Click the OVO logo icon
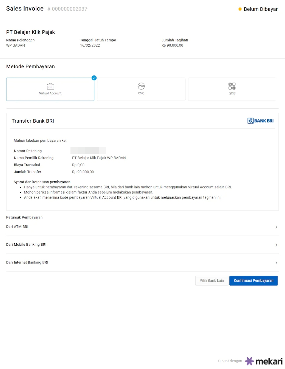 pos(141,86)
